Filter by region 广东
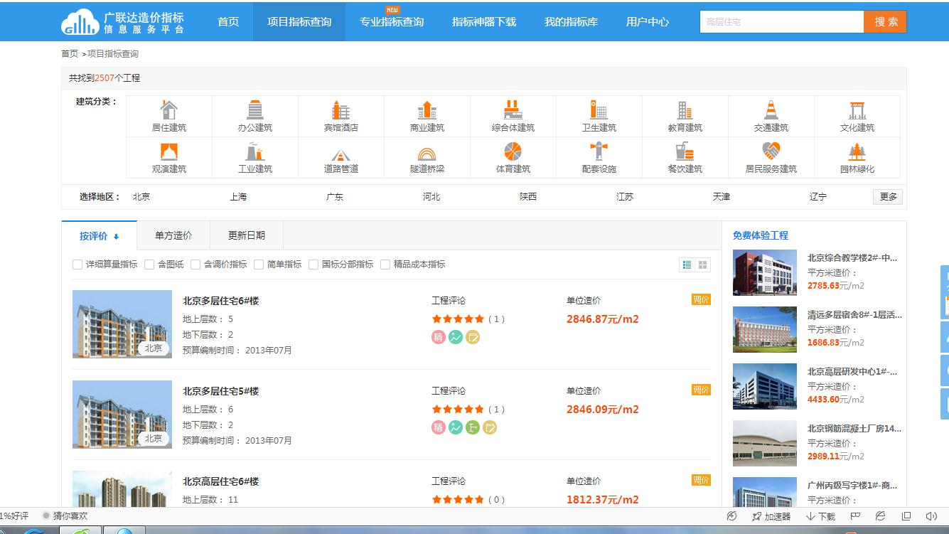Image resolution: width=949 pixels, height=534 pixels. click(335, 197)
